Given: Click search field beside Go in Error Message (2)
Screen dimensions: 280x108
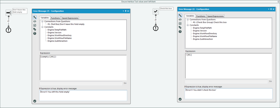Looking at the screenshot, I should tap(226, 81).
